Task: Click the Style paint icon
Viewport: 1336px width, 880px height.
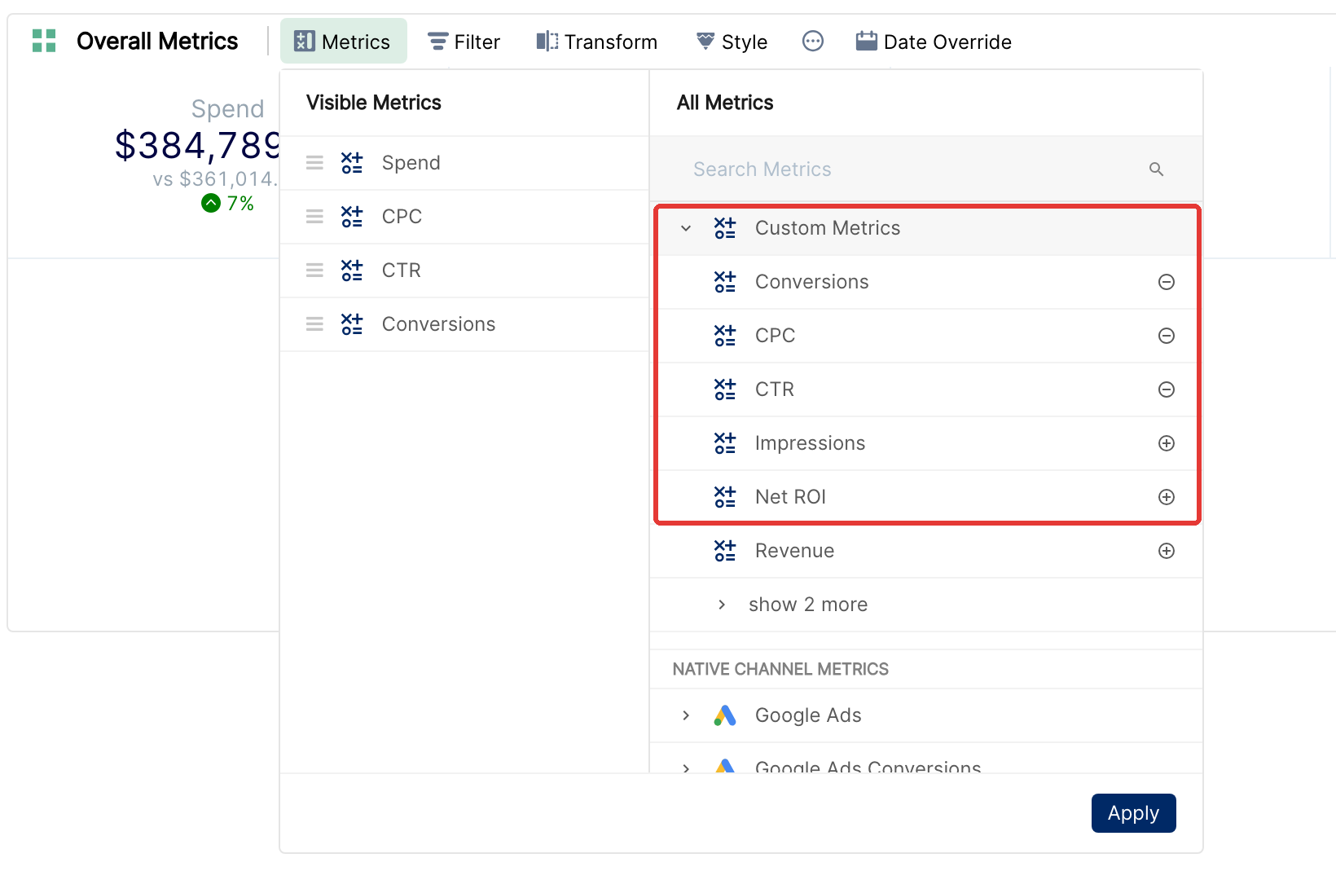Action: (x=705, y=41)
